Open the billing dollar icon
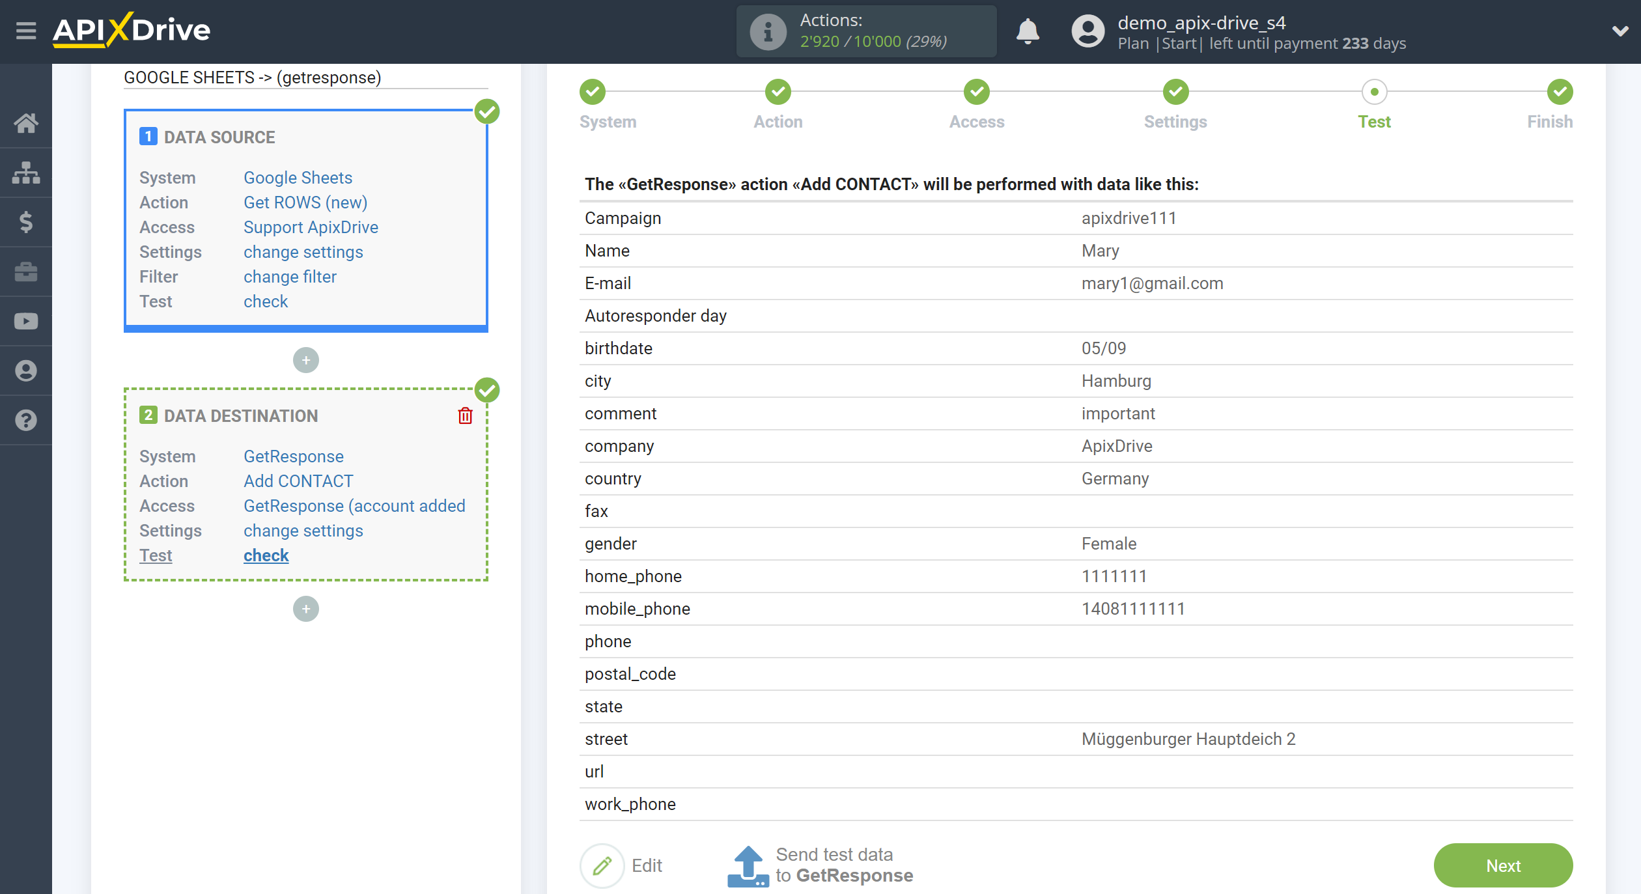 pyautogui.click(x=26, y=222)
